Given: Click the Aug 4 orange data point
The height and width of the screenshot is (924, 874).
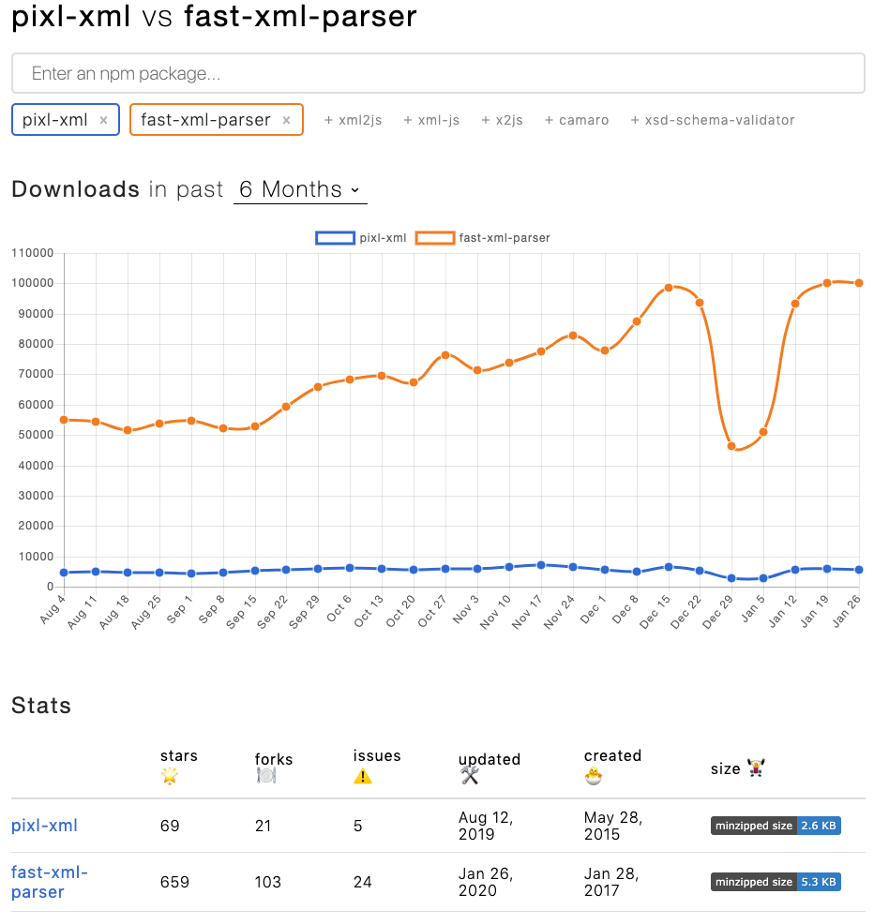Looking at the screenshot, I should (64, 420).
